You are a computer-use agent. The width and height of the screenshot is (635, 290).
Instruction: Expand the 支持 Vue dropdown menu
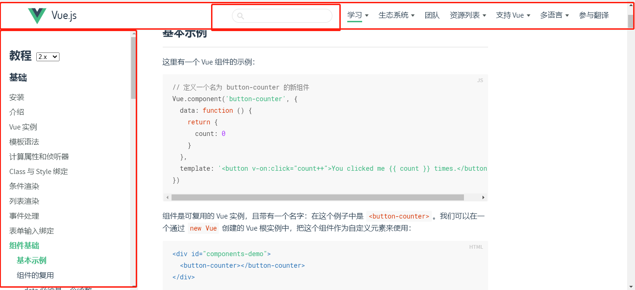[x=513, y=15]
